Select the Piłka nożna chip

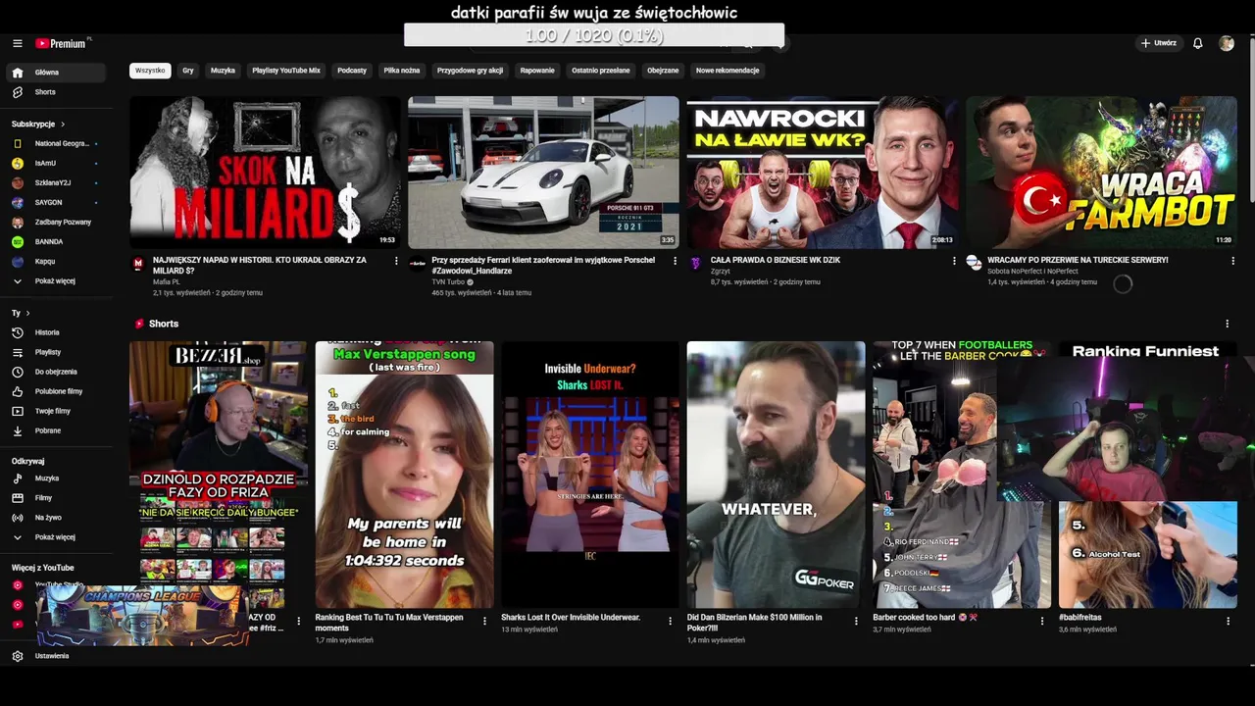(402, 71)
